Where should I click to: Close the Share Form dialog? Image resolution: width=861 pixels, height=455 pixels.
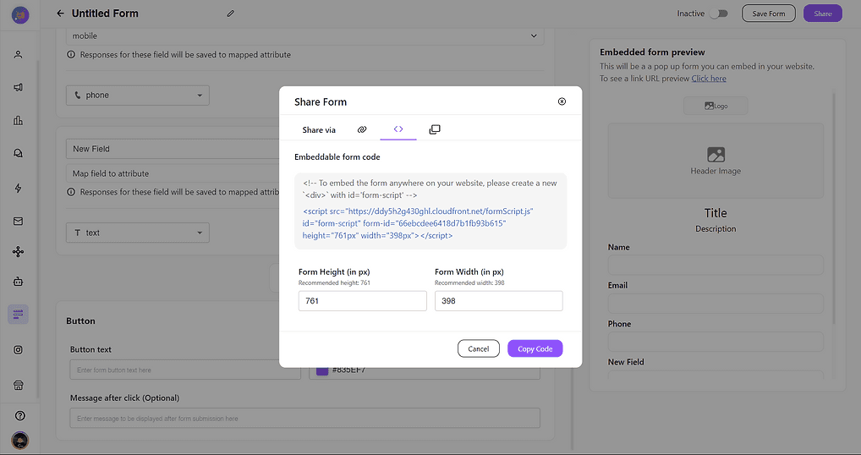coord(562,101)
